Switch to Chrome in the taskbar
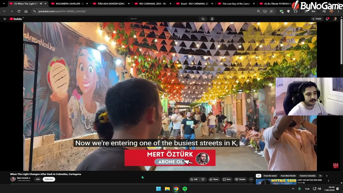The width and height of the screenshot is (343, 193). coord(176,189)
